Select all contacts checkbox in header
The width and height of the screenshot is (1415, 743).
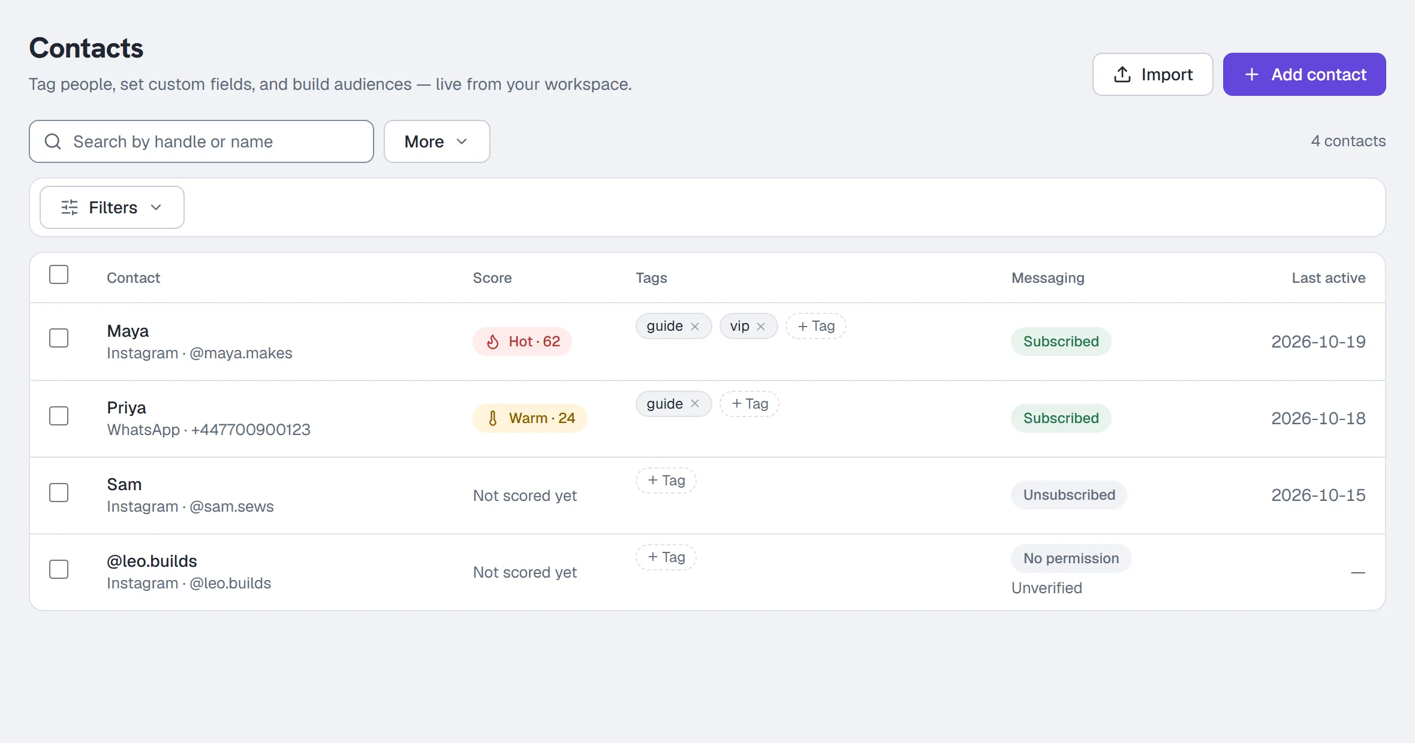tap(59, 274)
